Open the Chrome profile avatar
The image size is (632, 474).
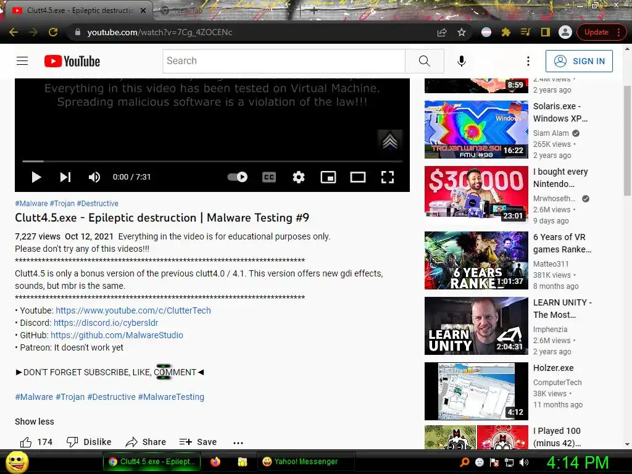pyautogui.click(x=565, y=32)
